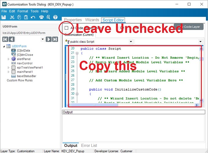Expand the mainPanel1 node
Image resolution: width=208 pixels, height=153 pixels.
[x=9, y=72]
